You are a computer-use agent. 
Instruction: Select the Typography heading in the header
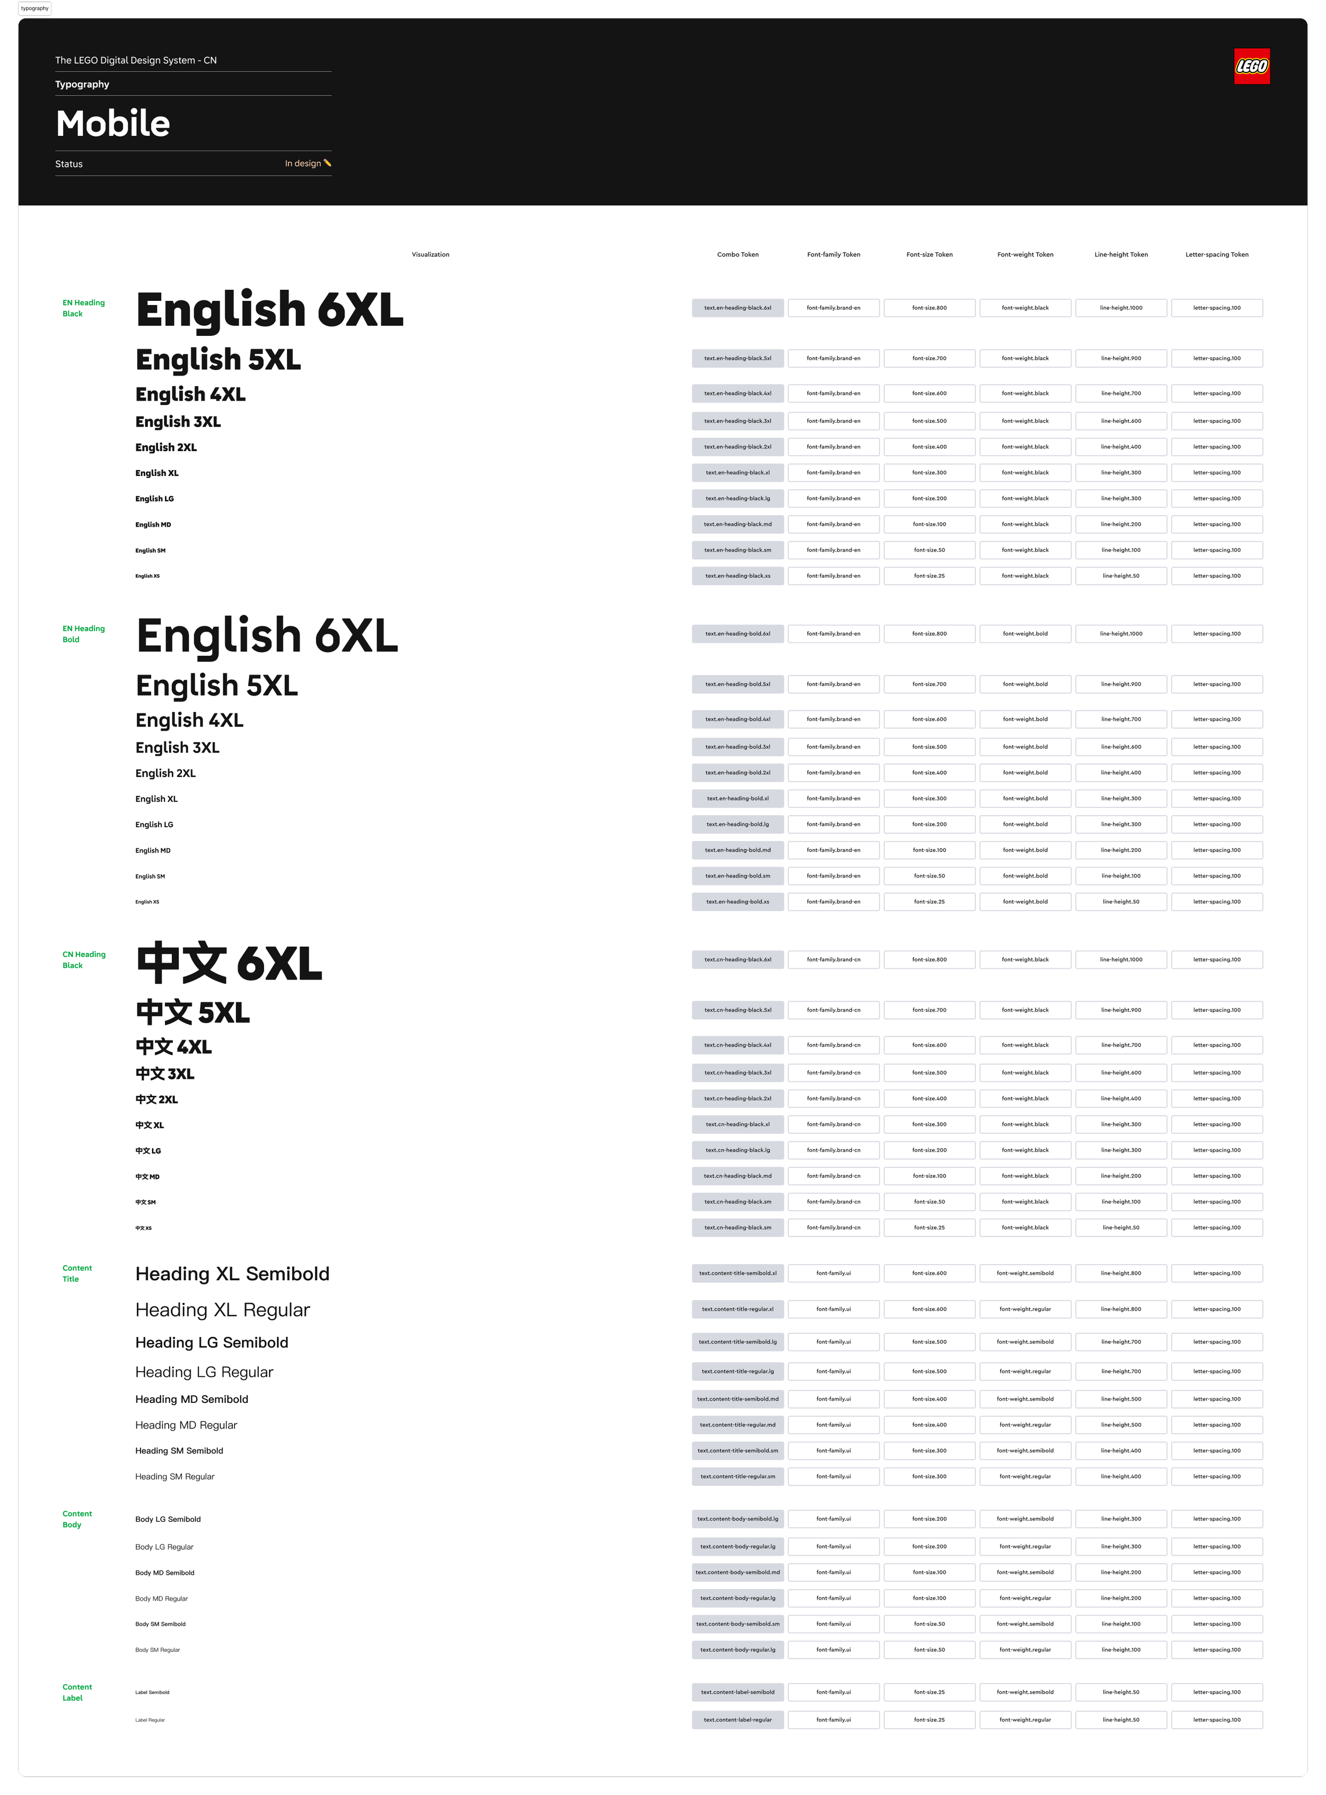[82, 84]
